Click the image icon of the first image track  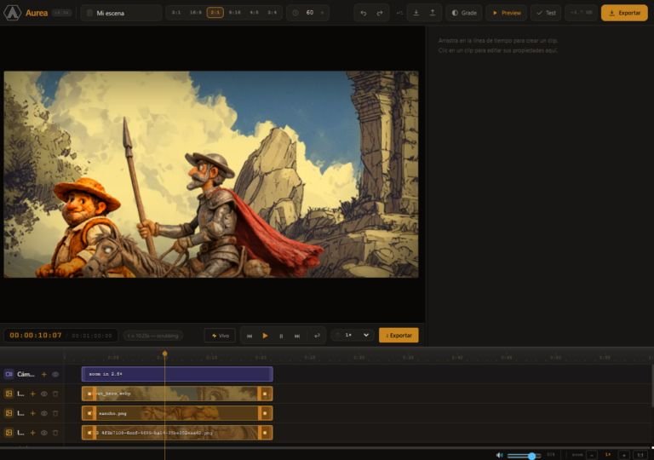[x=9, y=394]
